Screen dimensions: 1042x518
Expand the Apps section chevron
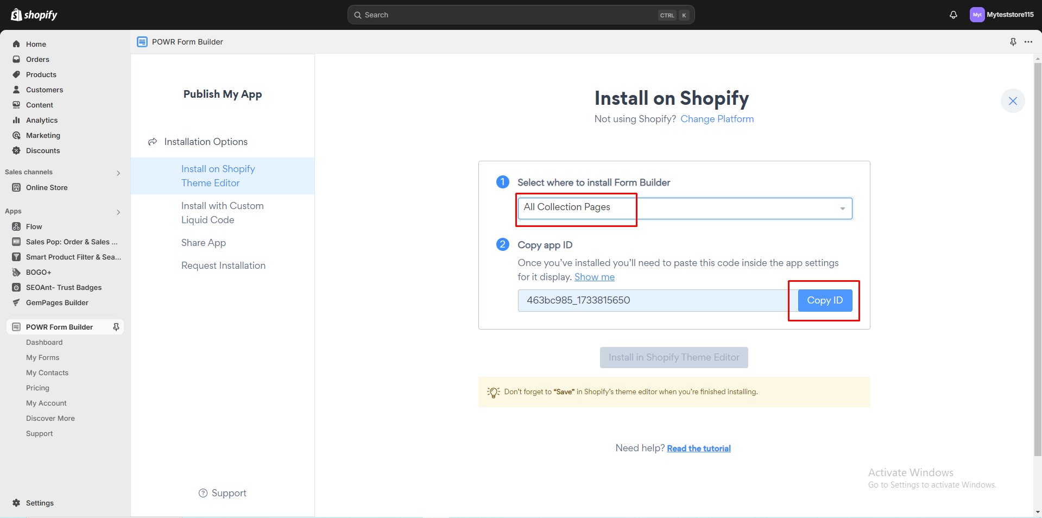tap(118, 212)
